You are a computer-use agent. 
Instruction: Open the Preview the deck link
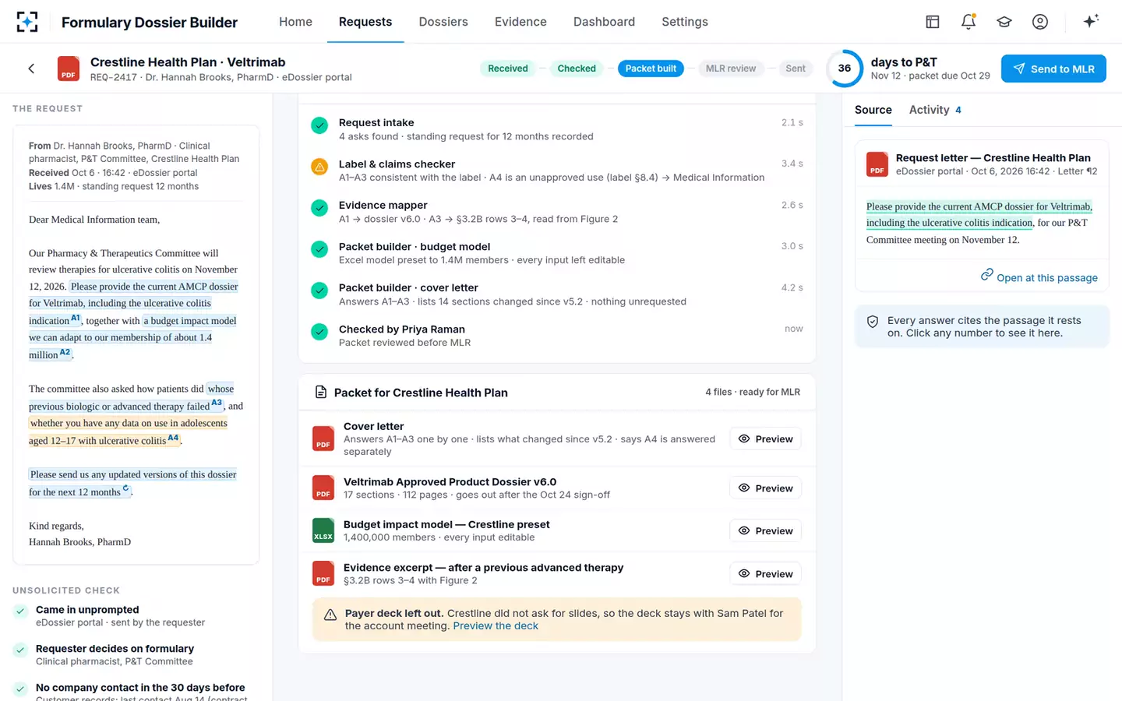496,625
